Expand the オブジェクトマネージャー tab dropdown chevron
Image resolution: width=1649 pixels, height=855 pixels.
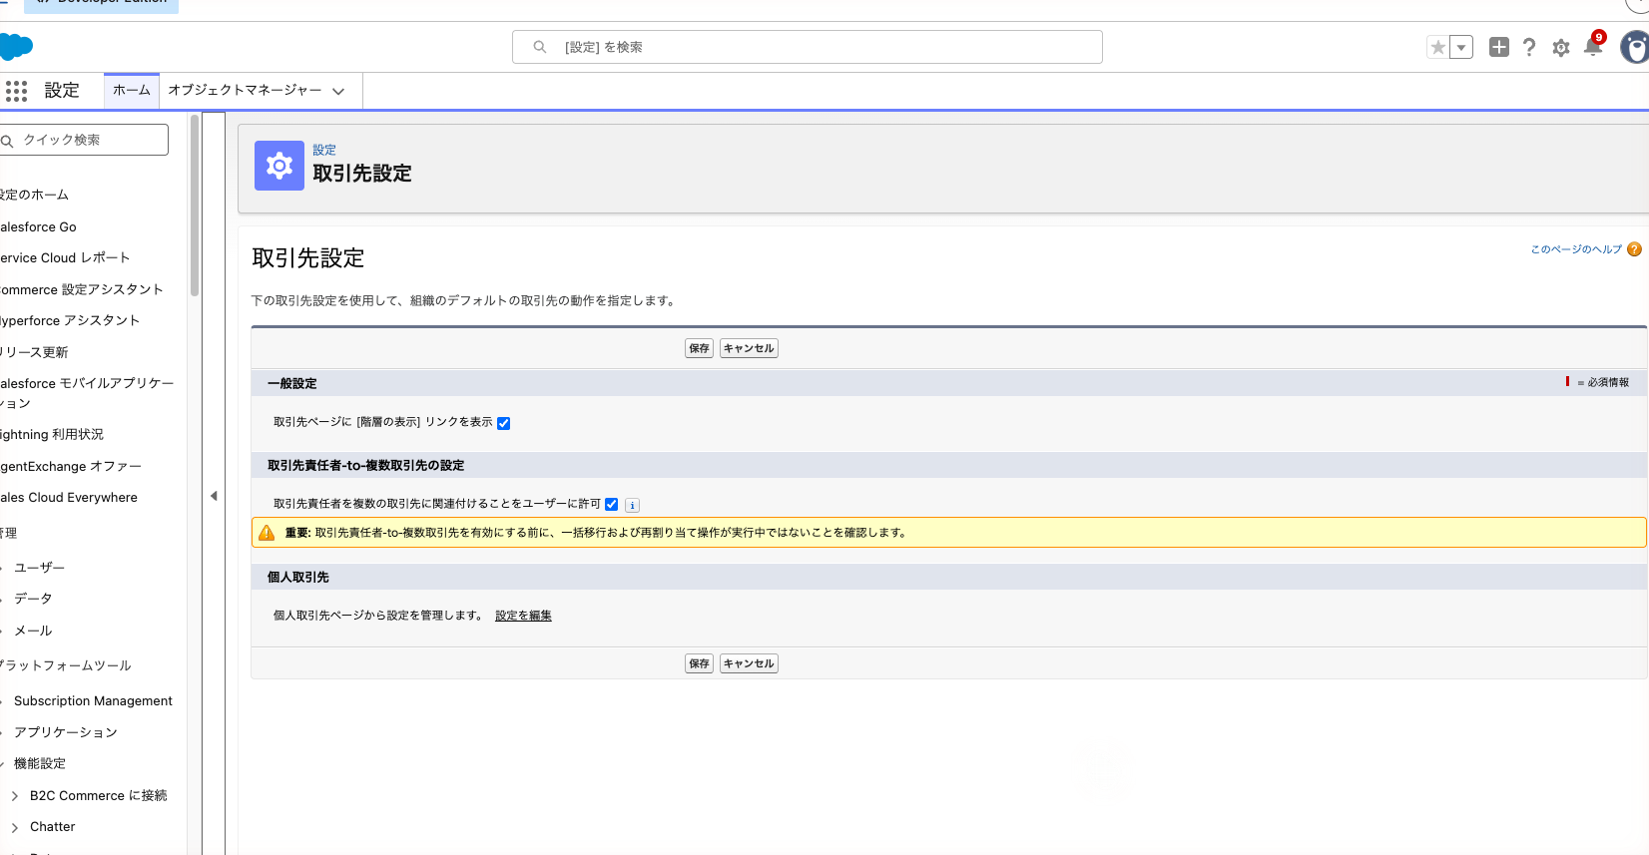coord(338,91)
